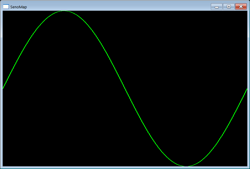Screen dimensions: 250x169
Task: Click the SenoMap title text
Action: (18, 7)
